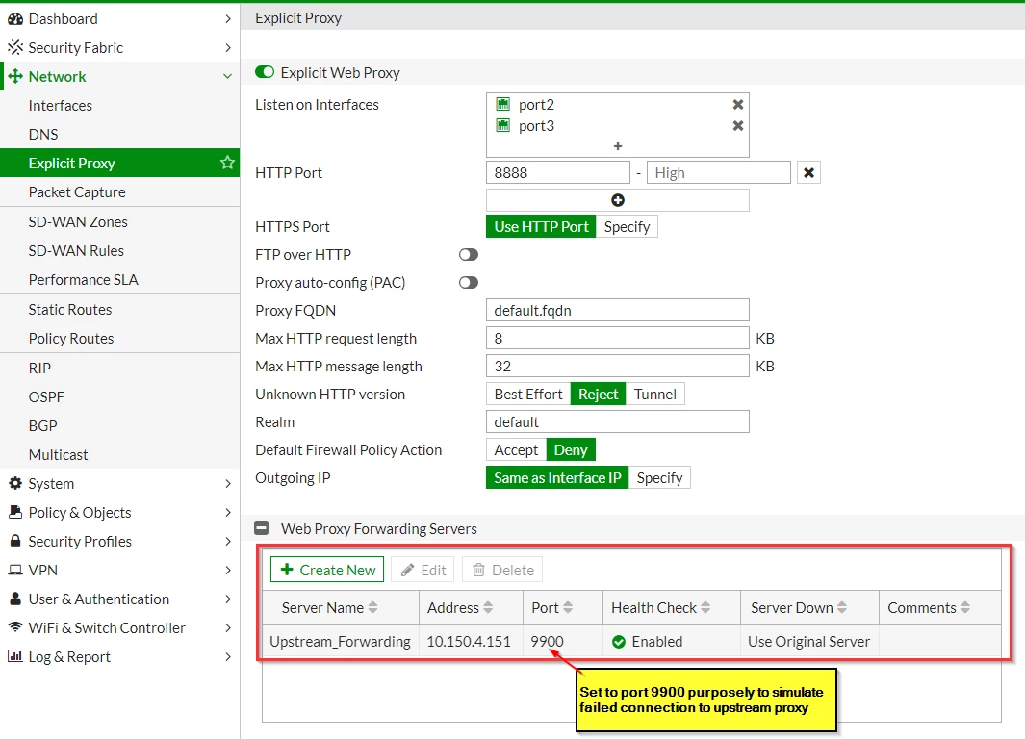Select Specify for Outgoing IP
Viewport: 1025px width, 739px height.
click(659, 477)
